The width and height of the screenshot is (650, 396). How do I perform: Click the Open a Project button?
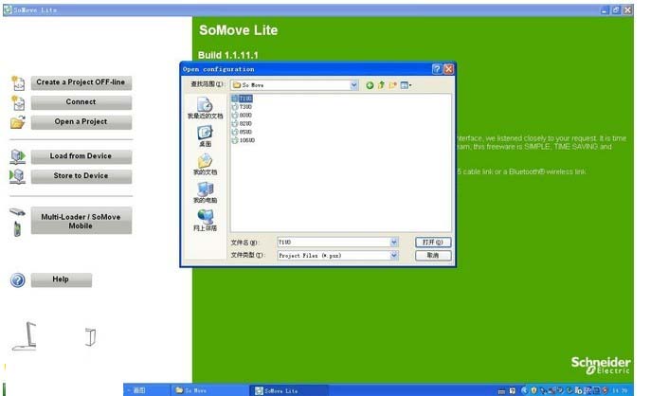(81, 122)
